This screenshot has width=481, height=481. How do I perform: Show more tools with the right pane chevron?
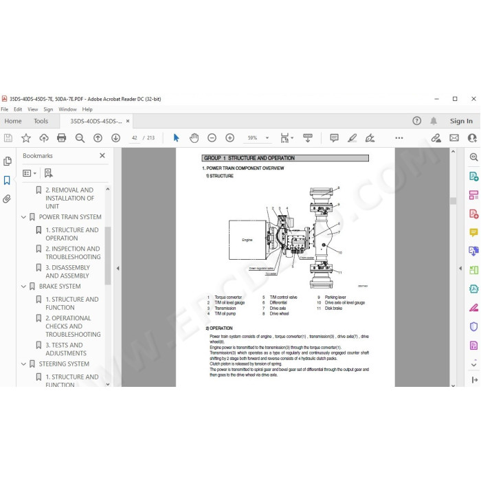[x=473, y=364]
